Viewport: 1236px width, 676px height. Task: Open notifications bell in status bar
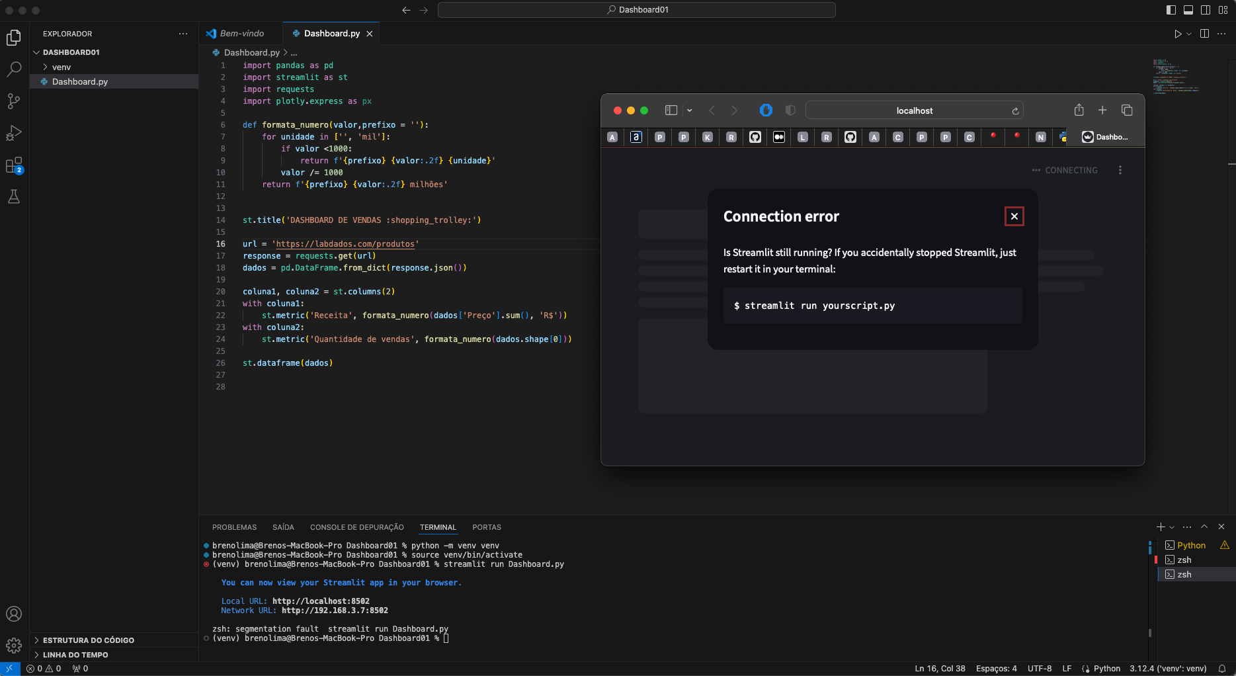pyautogui.click(x=1222, y=669)
